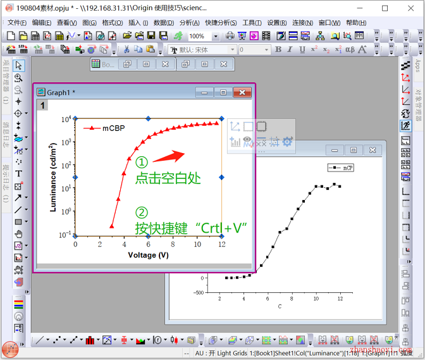Click New Project icon
Screen dimensions: 425x360
click(x=11, y=36)
